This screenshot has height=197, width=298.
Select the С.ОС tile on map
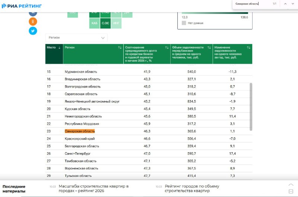(105, 23)
